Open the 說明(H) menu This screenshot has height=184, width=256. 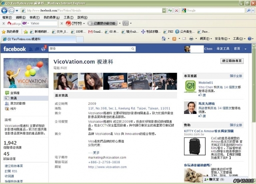click(x=82, y=18)
